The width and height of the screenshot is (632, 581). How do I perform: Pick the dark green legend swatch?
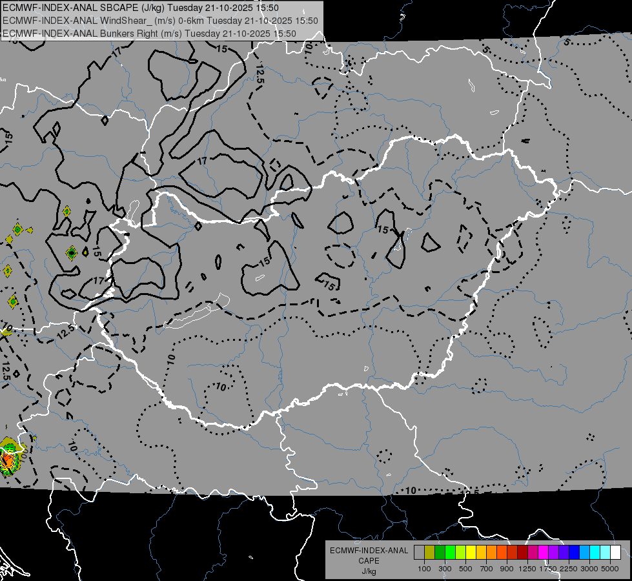440,552
